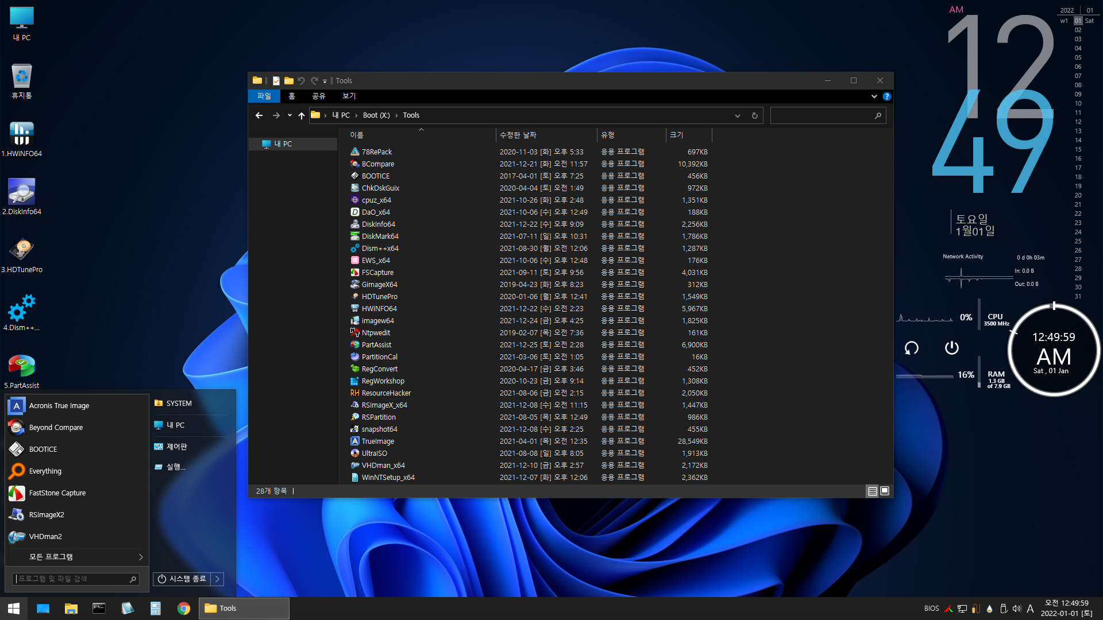
Task: Click the volume icon in the system tray
Action: [x=1017, y=609]
